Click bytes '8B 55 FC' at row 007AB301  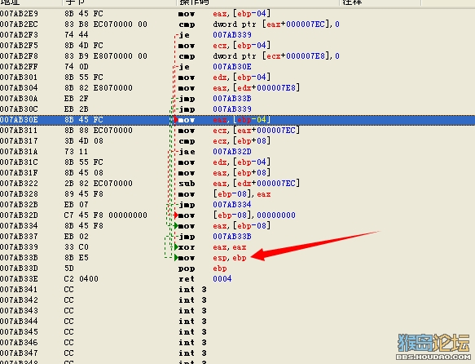[84, 78]
